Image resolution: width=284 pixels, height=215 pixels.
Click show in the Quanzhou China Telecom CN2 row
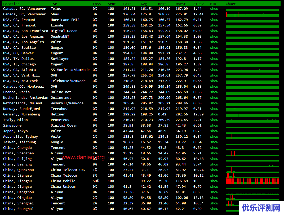[x=214, y=170]
